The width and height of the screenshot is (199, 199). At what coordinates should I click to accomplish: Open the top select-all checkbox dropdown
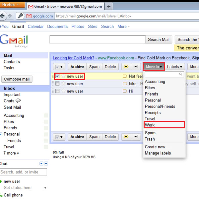pos(59,67)
